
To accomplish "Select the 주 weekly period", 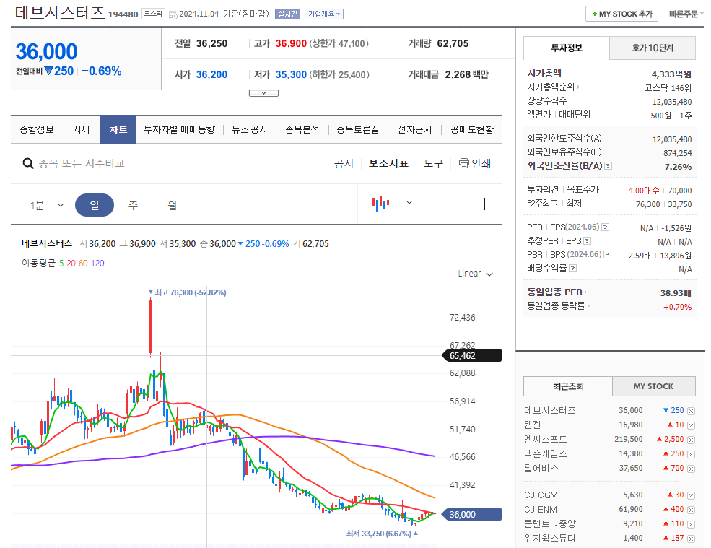I will click(x=133, y=205).
